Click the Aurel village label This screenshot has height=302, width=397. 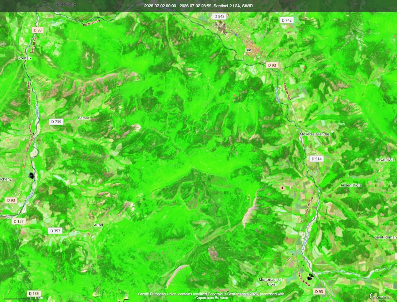coord(98,225)
